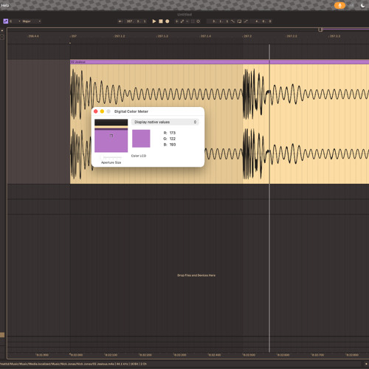
Task: Open the root note C dropdown
Action: point(15,21)
